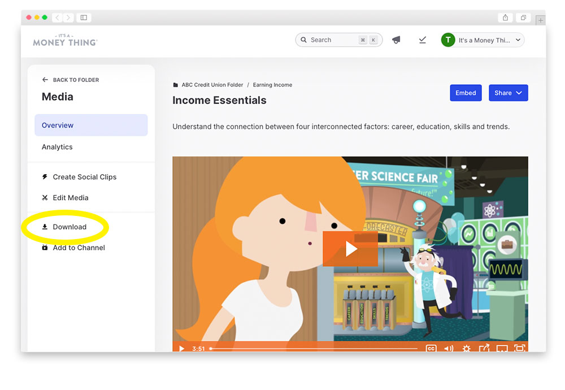Open Edit Media option
The image size is (565, 390).
(65, 197)
